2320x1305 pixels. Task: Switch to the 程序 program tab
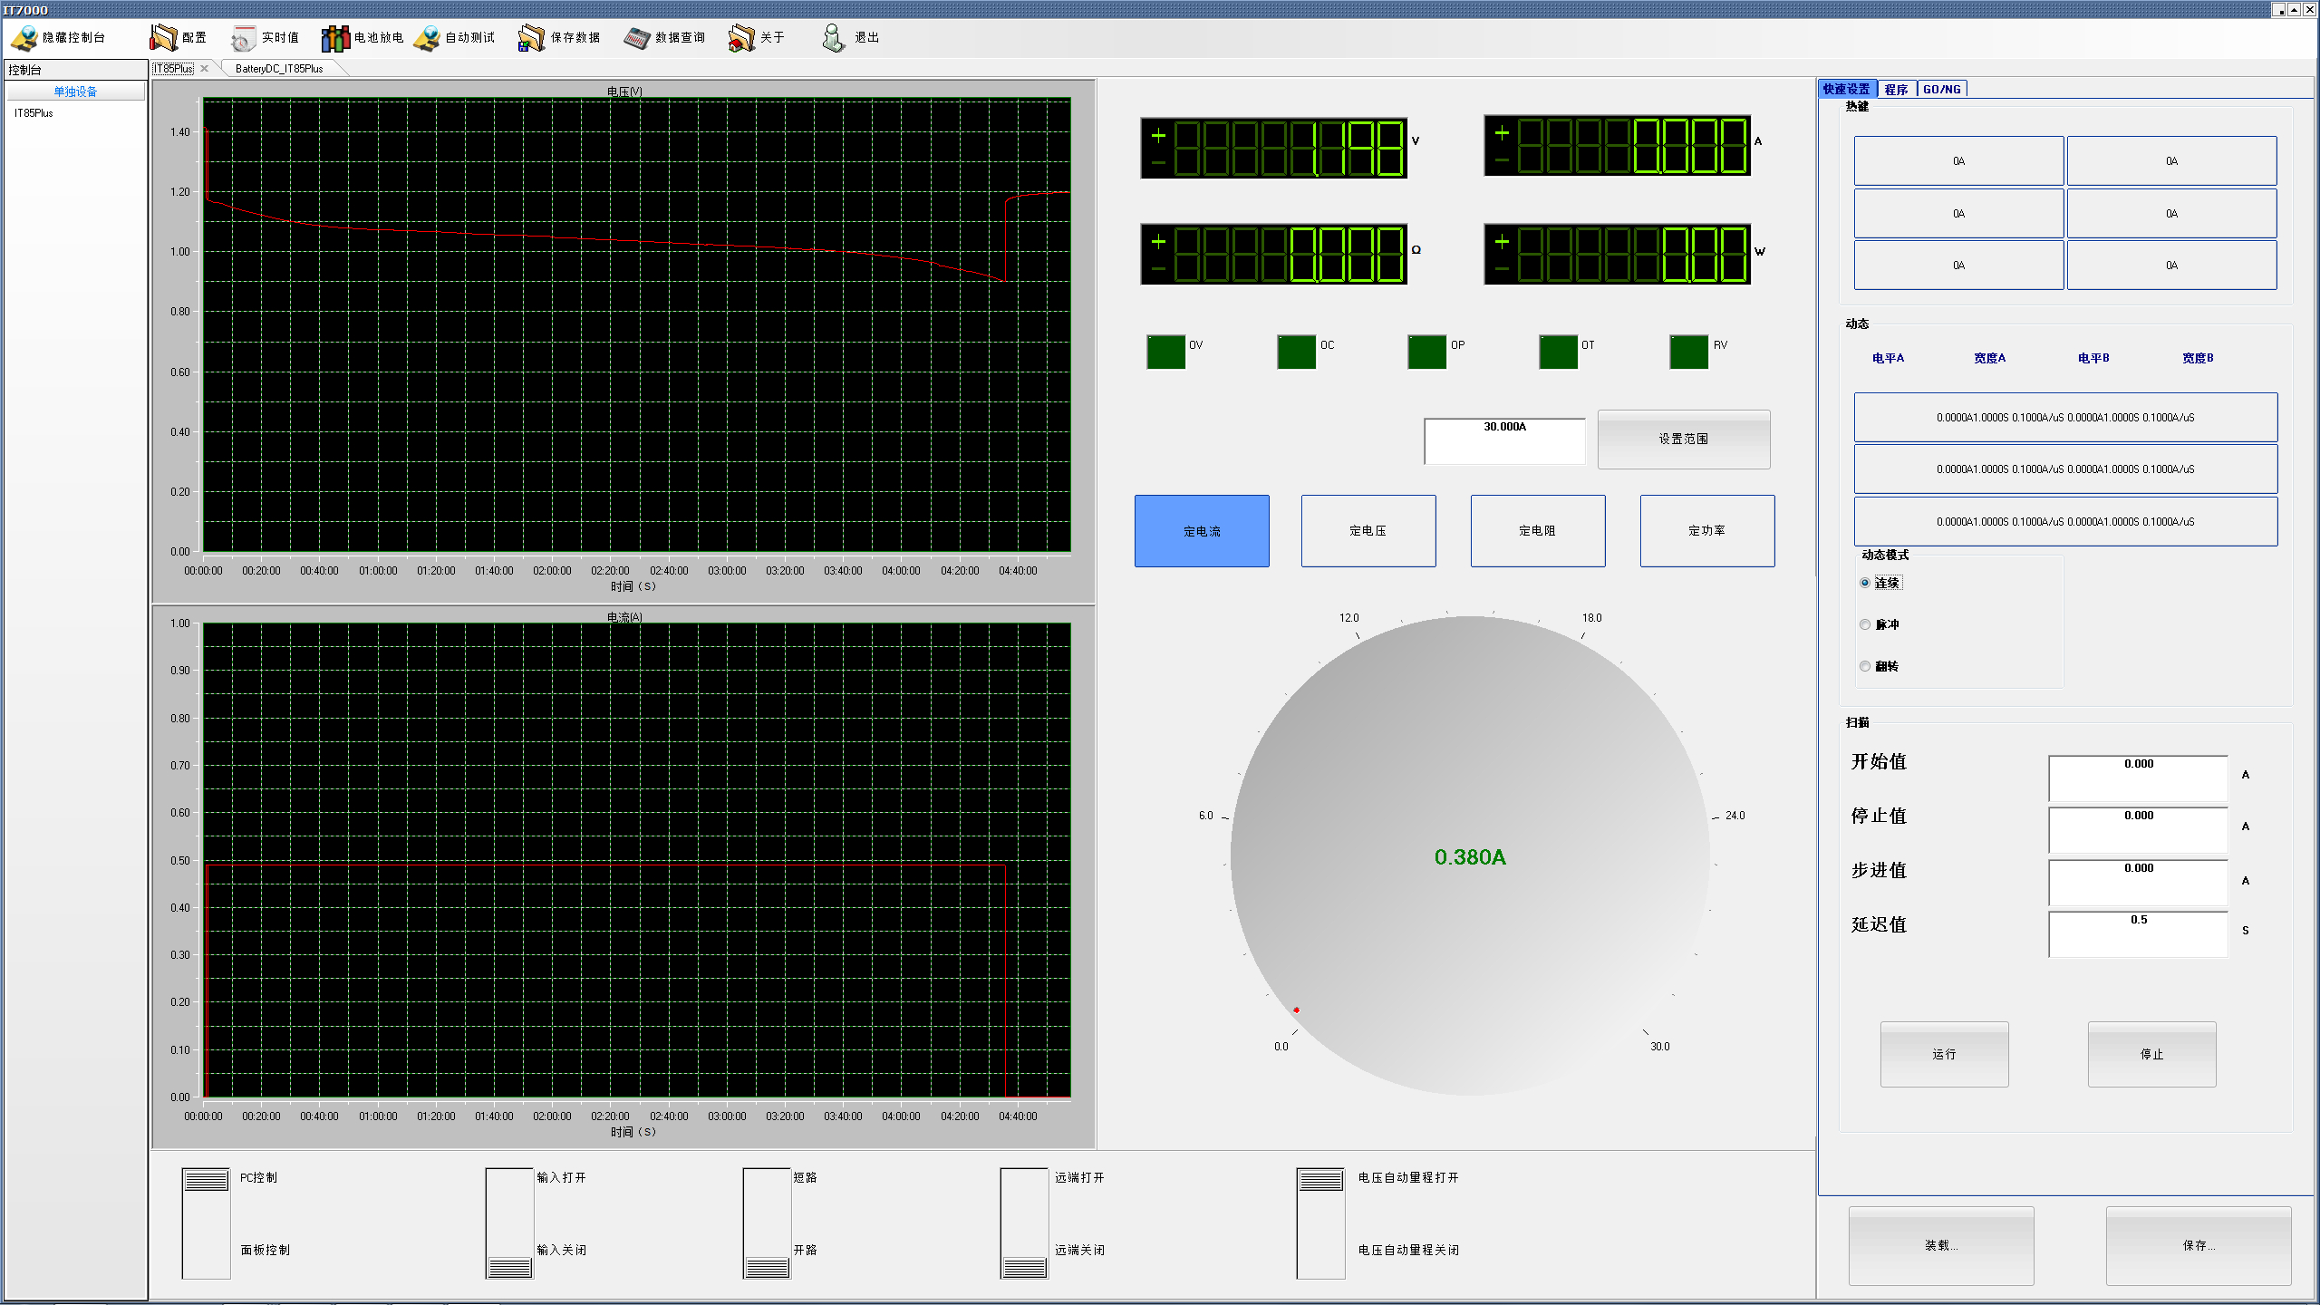coord(1896,89)
